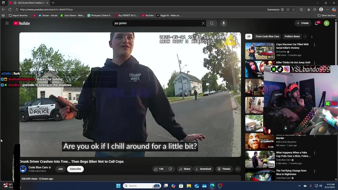This screenshot has width=338, height=190.
Task: Open Edge favorites list icon
Action: click(x=315, y=9)
